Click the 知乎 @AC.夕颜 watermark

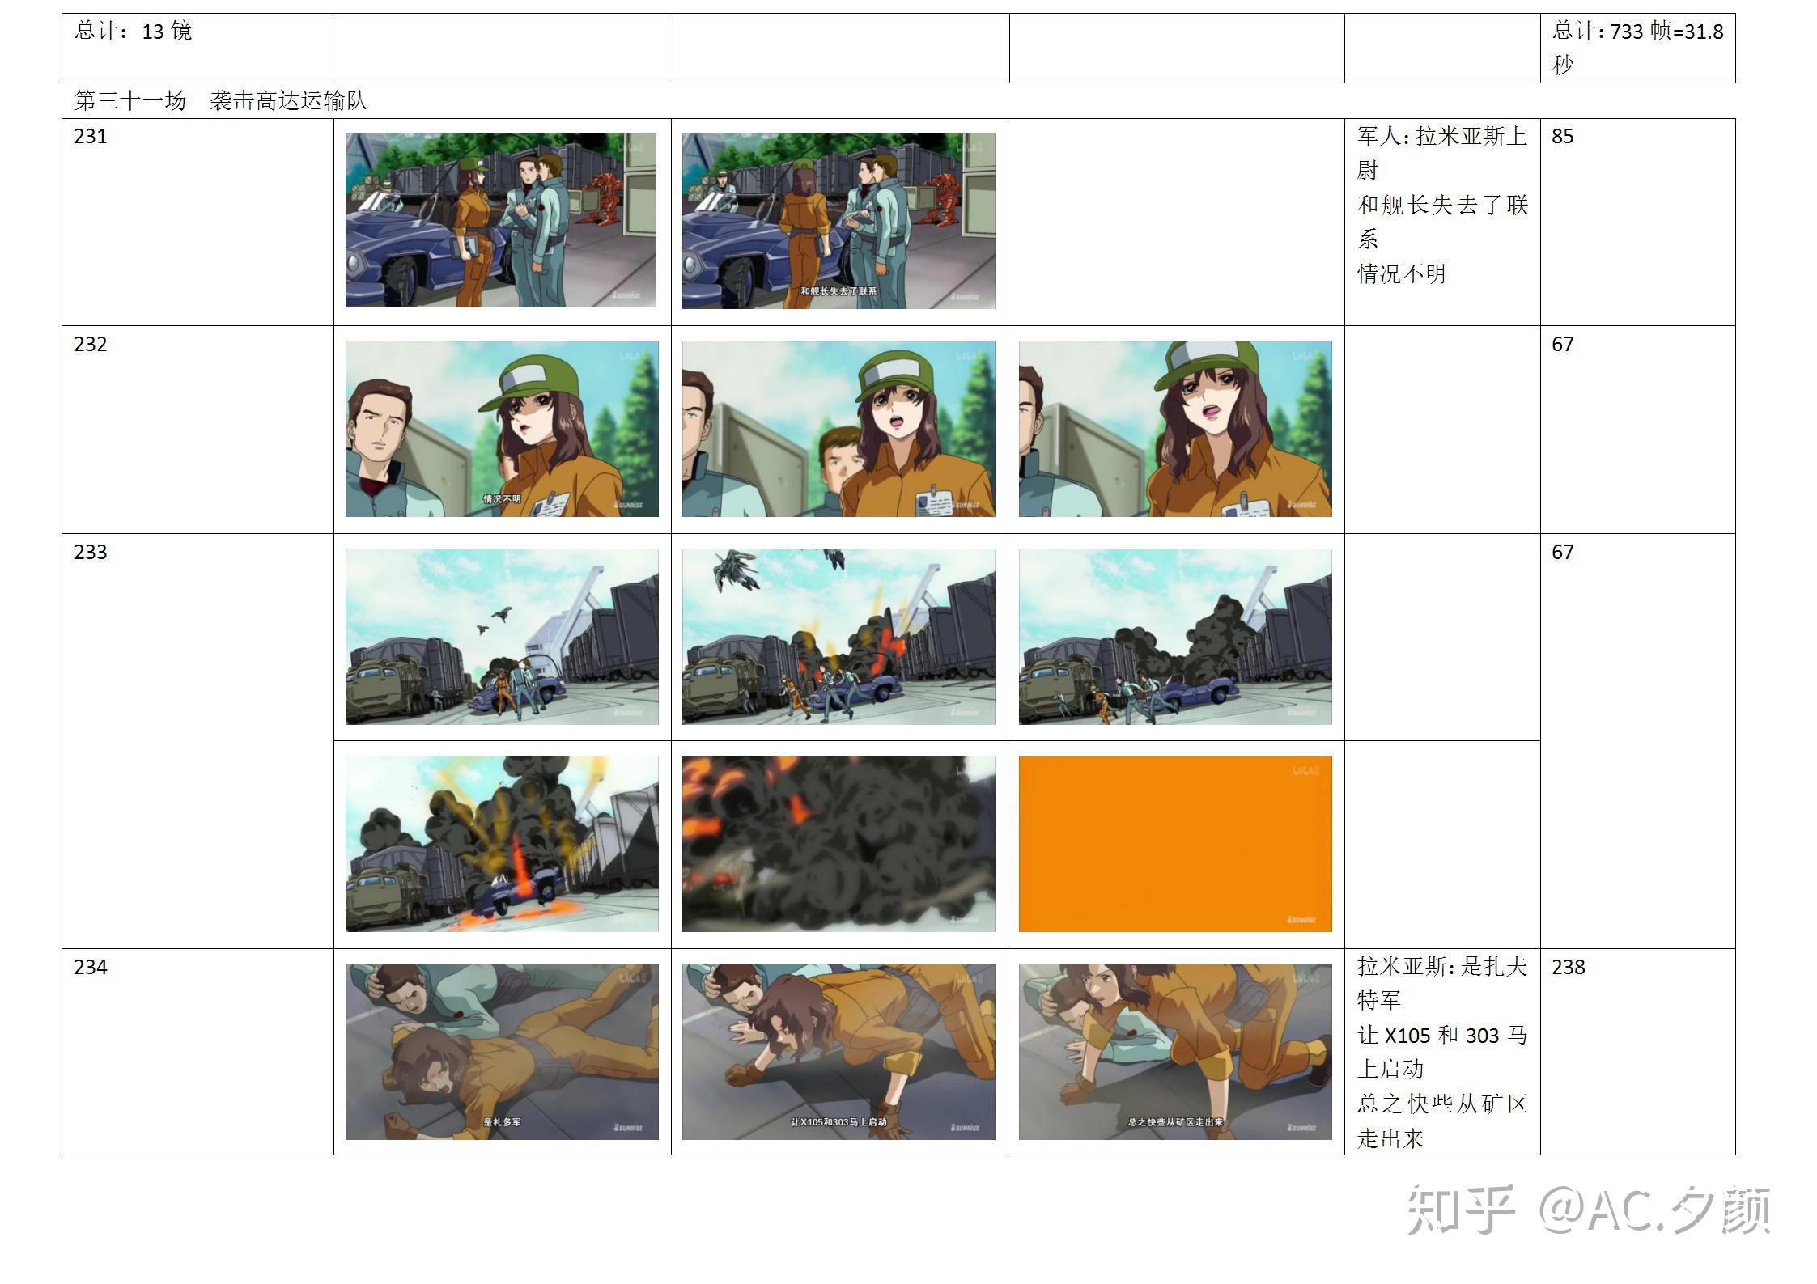pos(1588,1210)
